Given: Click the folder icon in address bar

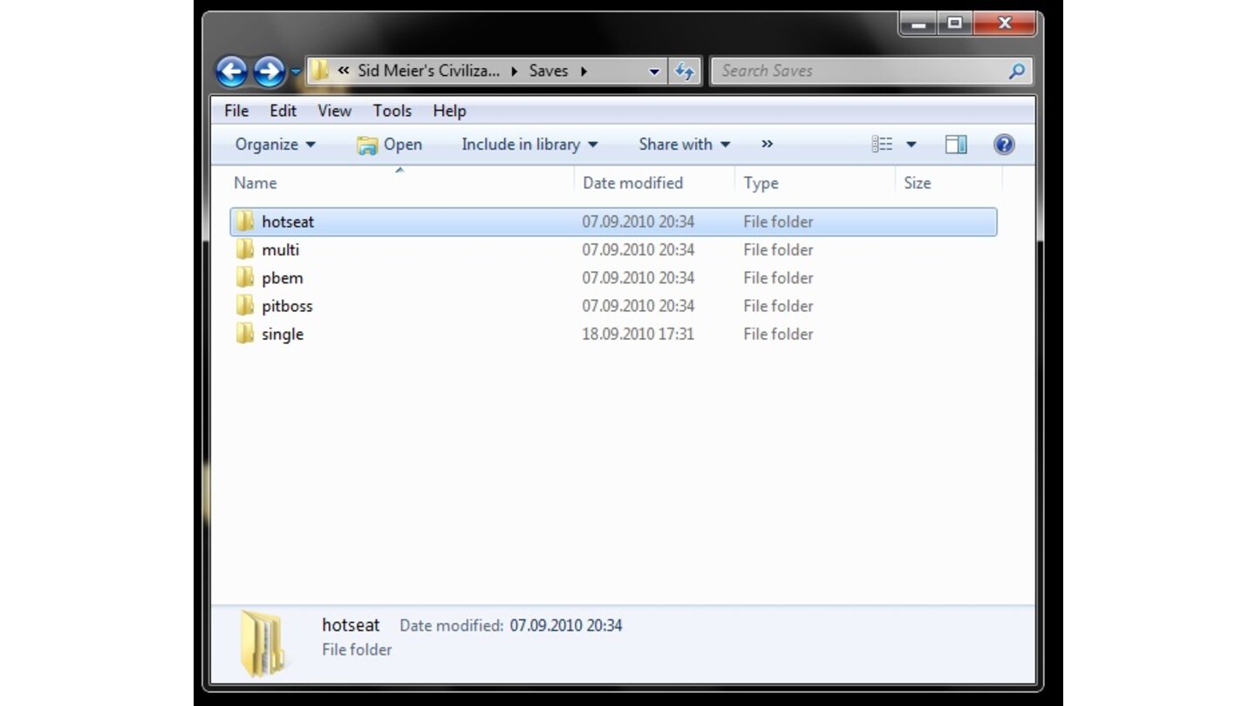Looking at the screenshot, I should pyautogui.click(x=320, y=71).
